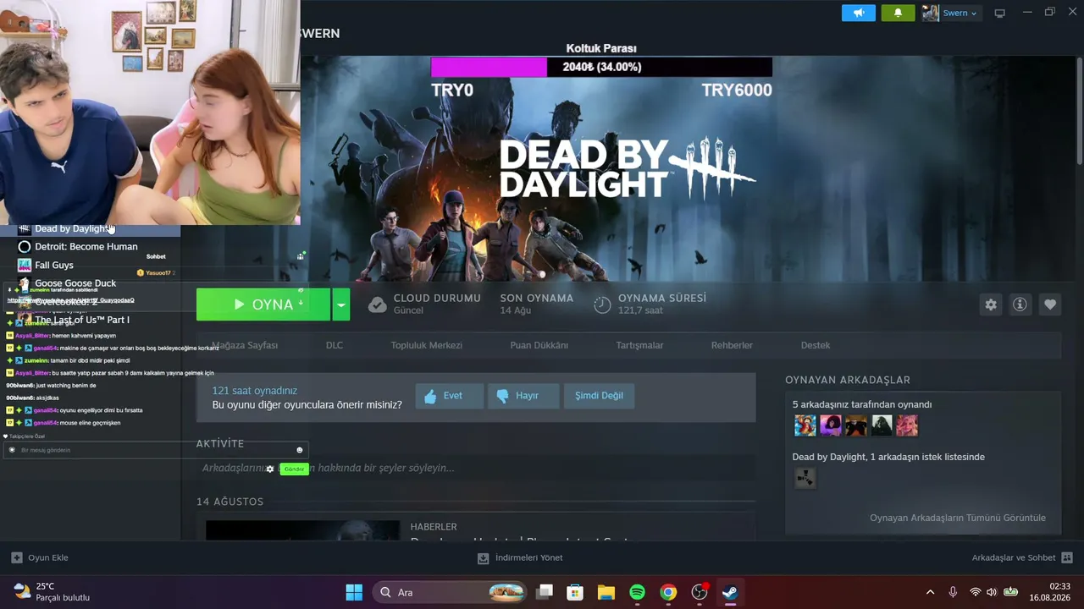The height and width of the screenshot is (609, 1084).
Task: Open the Mağaza Sayfası tab
Action: click(245, 345)
